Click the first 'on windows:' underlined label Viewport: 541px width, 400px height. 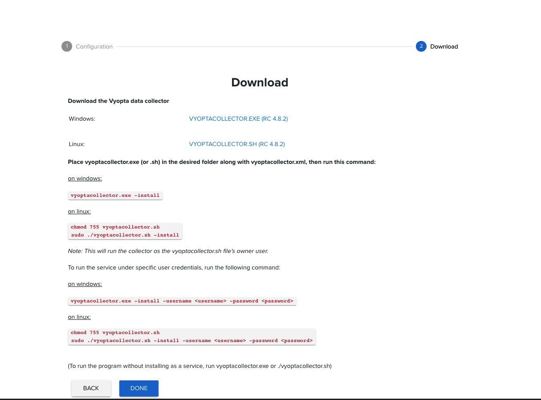pos(85,179)
